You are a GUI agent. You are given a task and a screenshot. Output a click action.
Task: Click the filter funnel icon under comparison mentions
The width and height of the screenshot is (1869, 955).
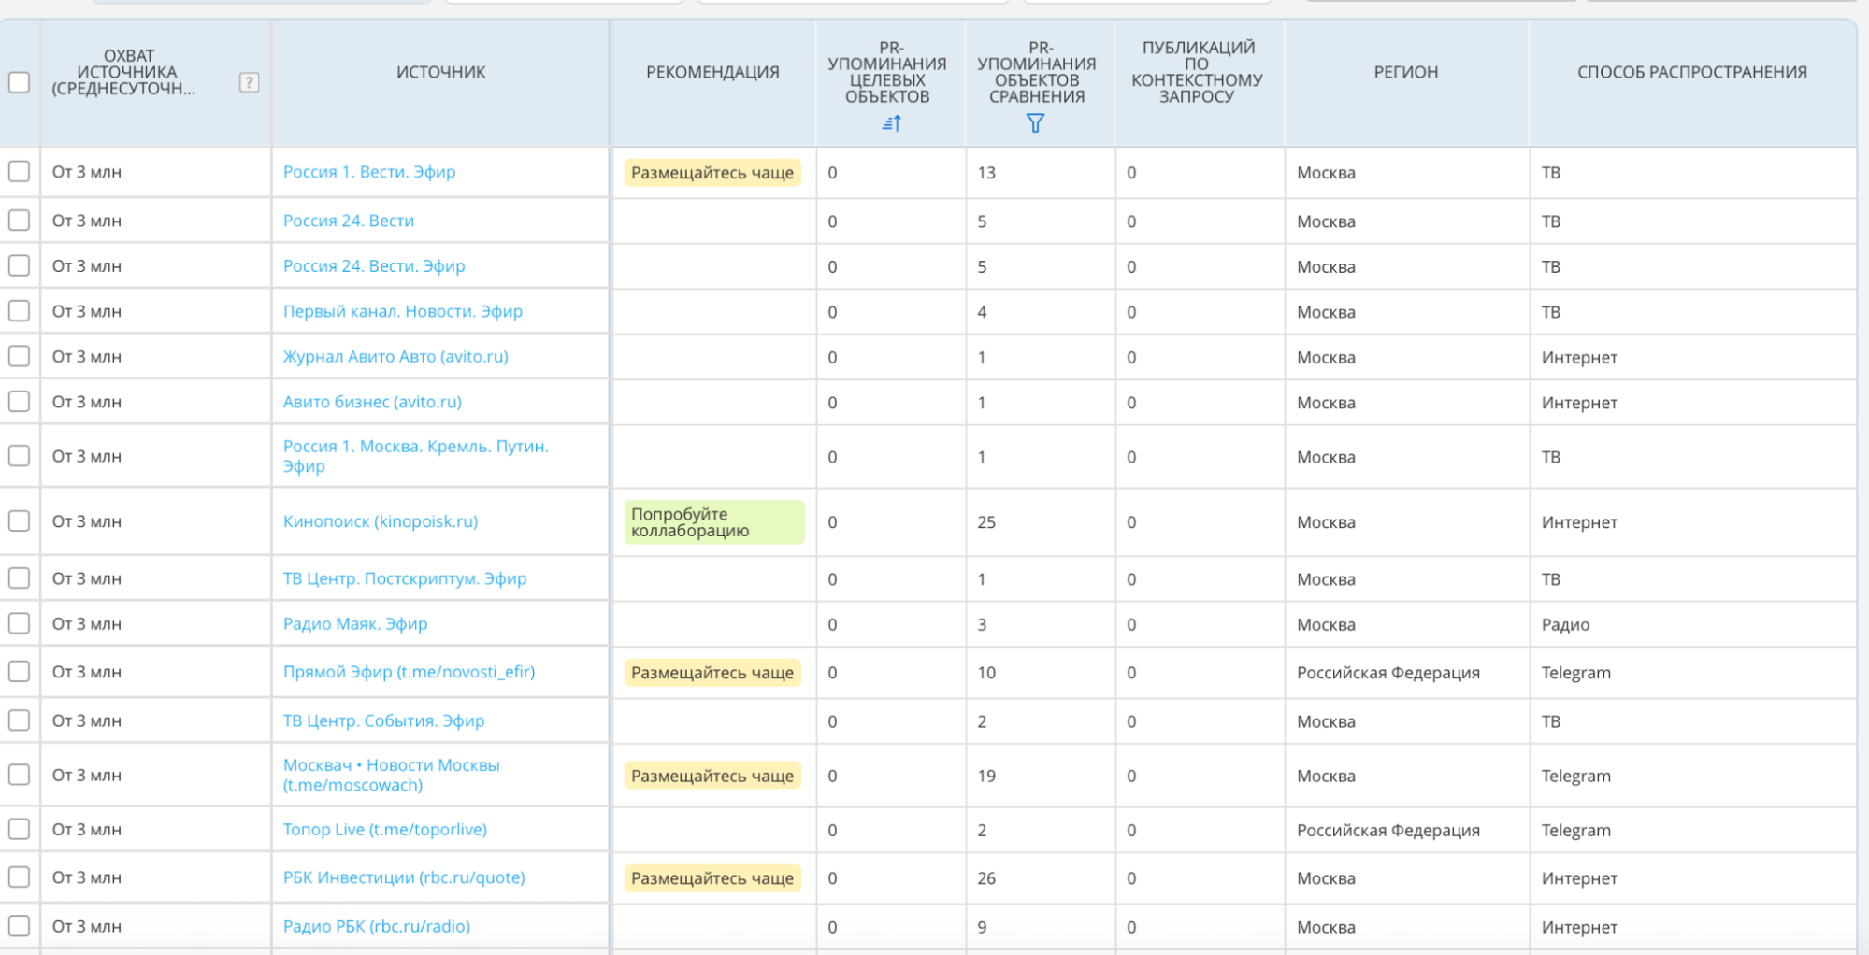pyautogui.click(x=1035, y=122)
